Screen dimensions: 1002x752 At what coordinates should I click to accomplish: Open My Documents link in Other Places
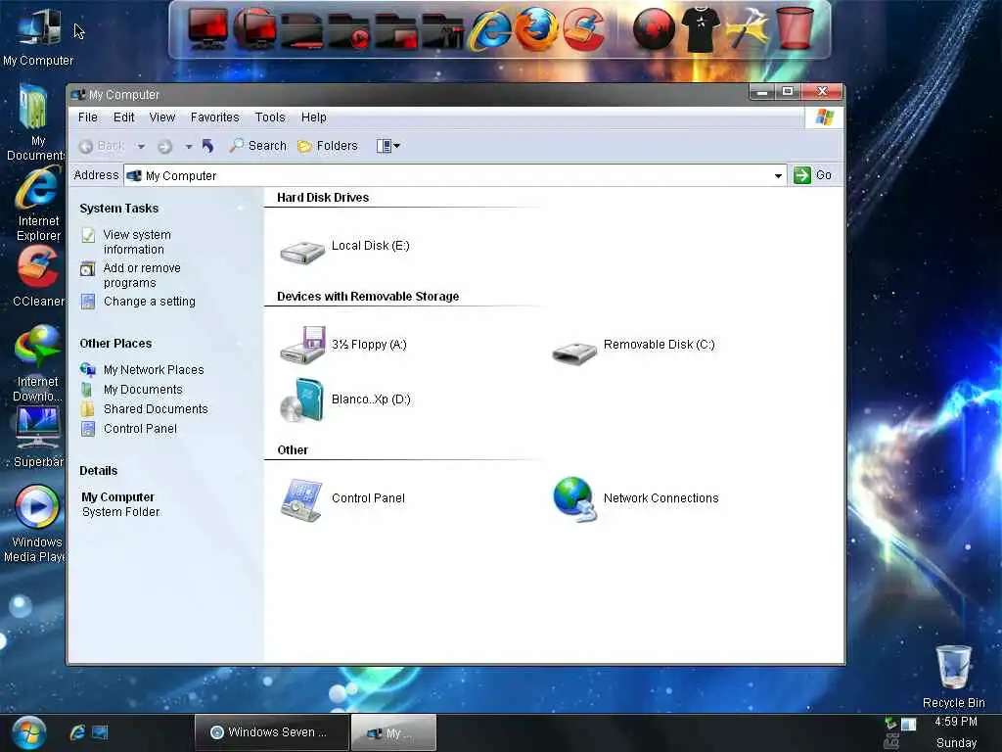pyautogui.click(x=143, y=390)
